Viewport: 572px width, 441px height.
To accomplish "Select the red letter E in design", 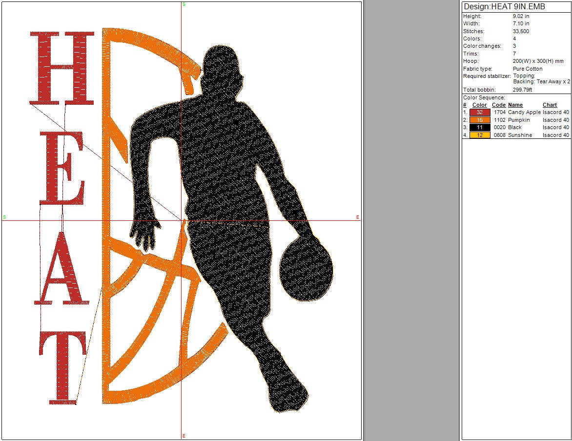I will (61, 168).
